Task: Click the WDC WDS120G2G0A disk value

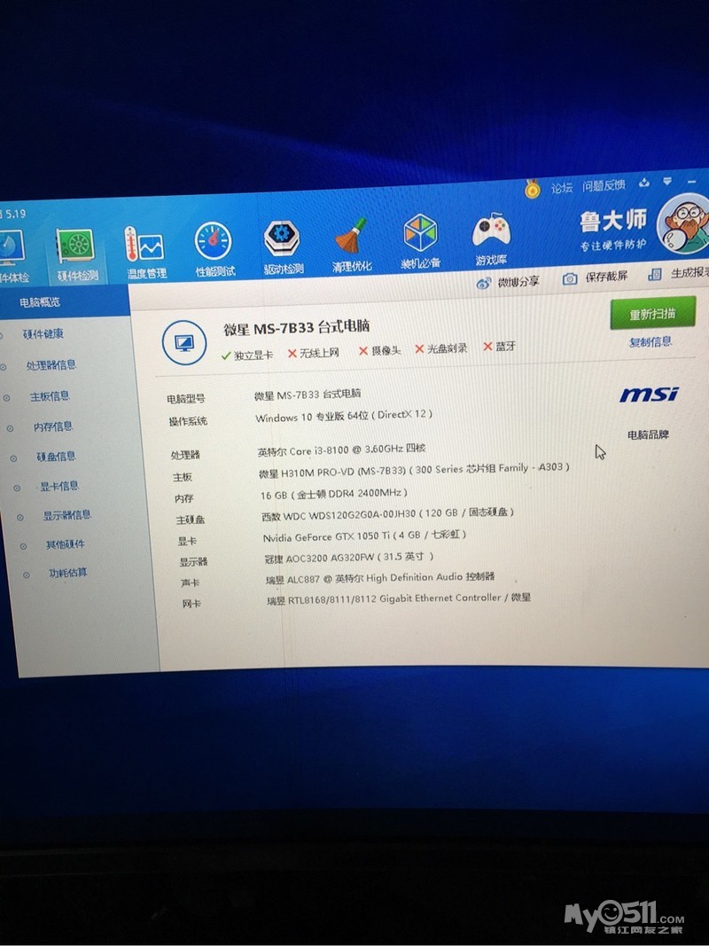Action: [x=388, y=514]
